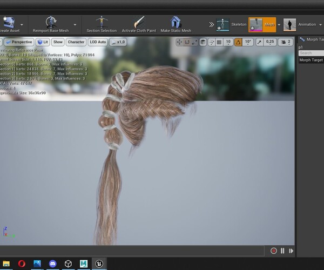Open Maya from the taskbar
The height and width of the screenshot is (270, 324).
click(x=84, y=264)
